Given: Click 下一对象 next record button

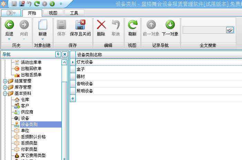Looking at the screenshot, I should pos(170,28).
